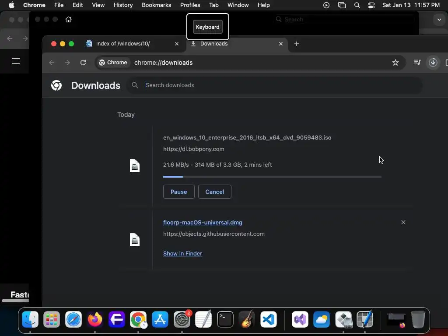Open the Apple menu

click(11, 5)
